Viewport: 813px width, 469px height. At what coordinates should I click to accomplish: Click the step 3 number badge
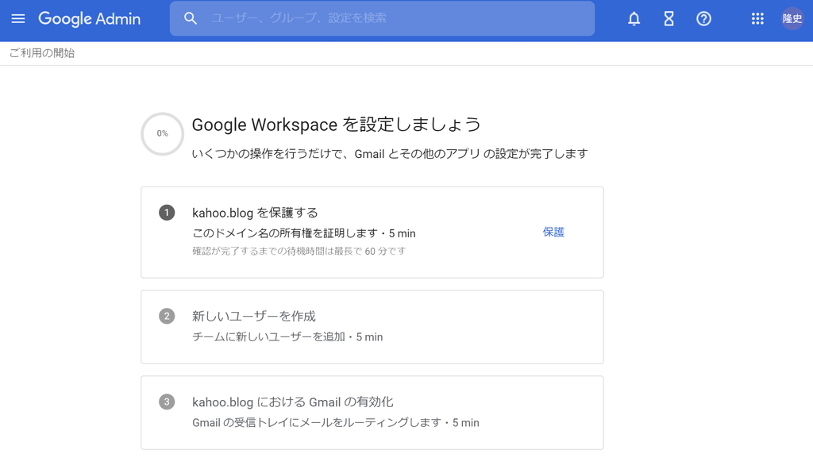(167, 402)
